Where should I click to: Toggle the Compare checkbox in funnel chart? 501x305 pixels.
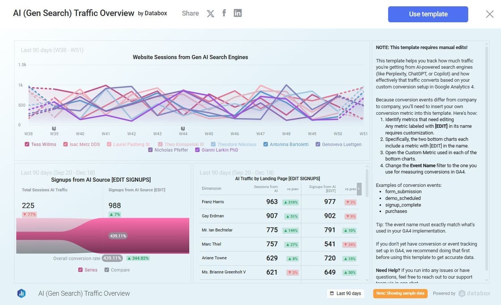pos(107,270)
